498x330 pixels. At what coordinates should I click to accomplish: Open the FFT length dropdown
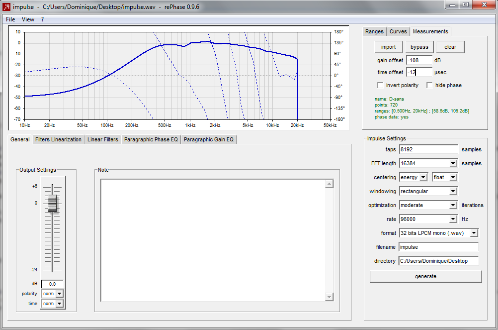453,163
